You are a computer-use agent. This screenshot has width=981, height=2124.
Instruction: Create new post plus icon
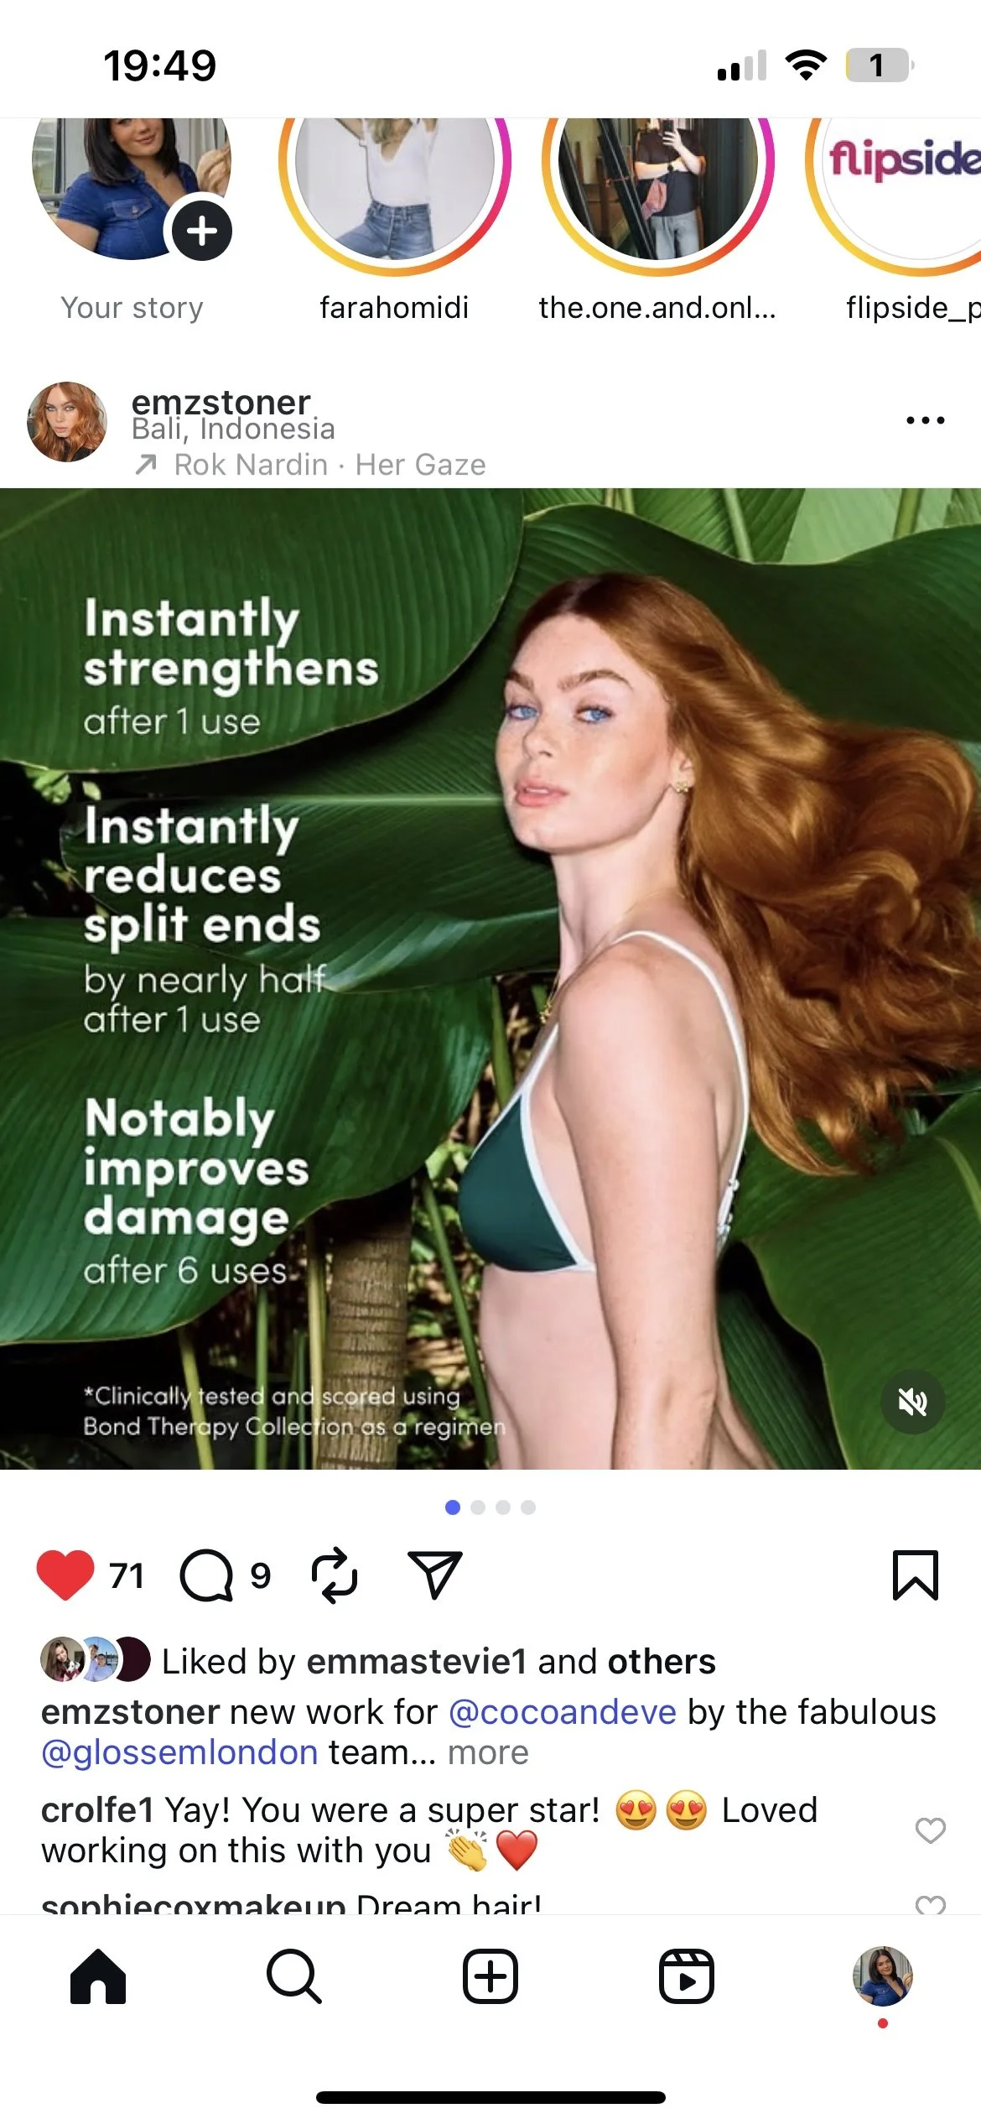pos(490,1976)
